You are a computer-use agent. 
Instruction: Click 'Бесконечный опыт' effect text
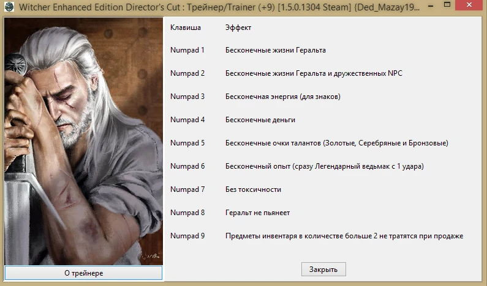tap(325, 166)
